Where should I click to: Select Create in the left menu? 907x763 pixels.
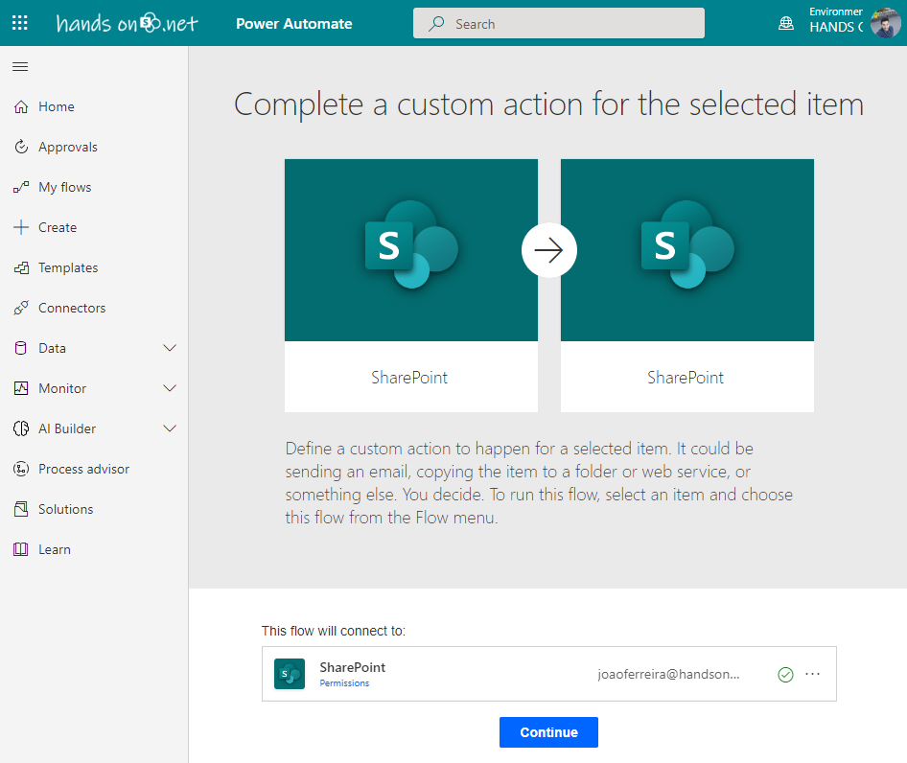[57, 227]
